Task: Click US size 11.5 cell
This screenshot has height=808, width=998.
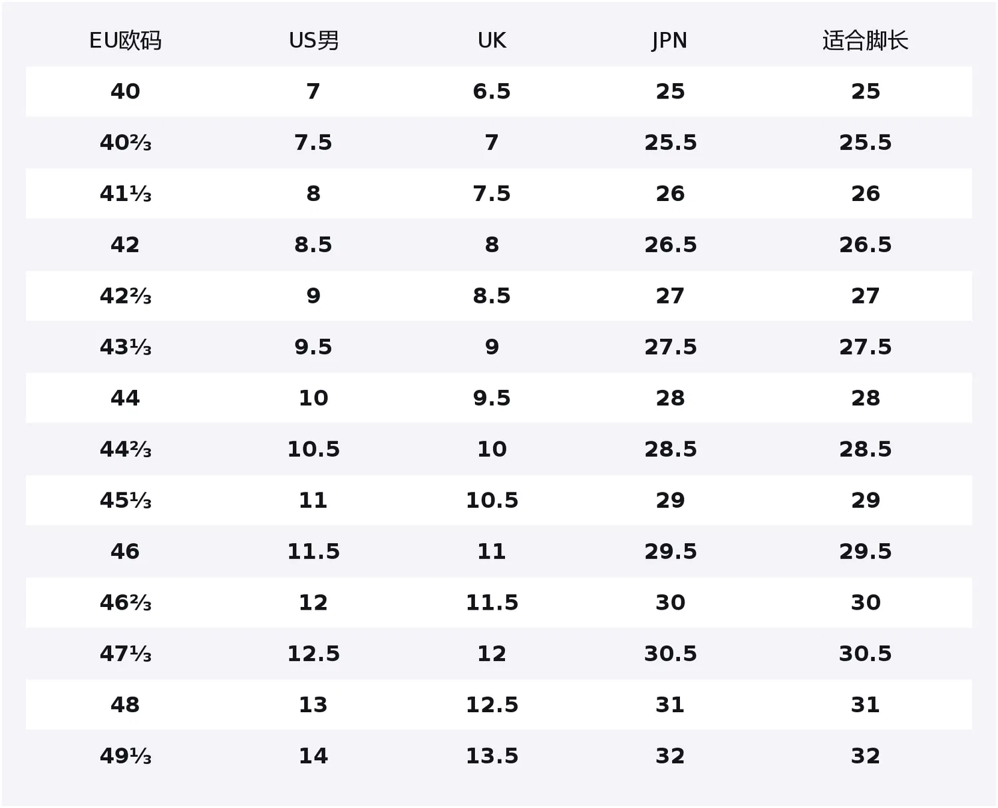Action: tap(313, 552)
